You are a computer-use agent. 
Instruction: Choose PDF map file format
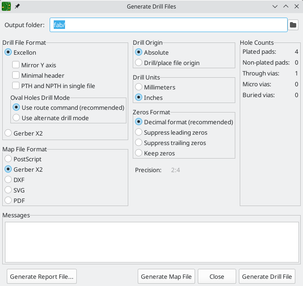15,201
